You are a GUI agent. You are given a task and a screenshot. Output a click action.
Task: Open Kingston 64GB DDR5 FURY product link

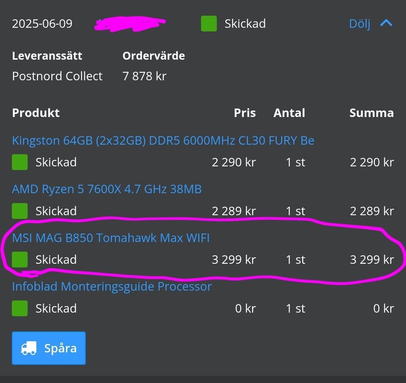[x=163, y=140]
